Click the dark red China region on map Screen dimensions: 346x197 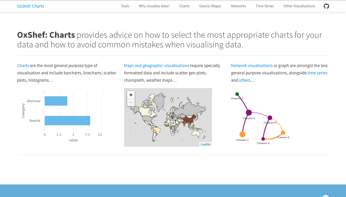tap(189, 119)
